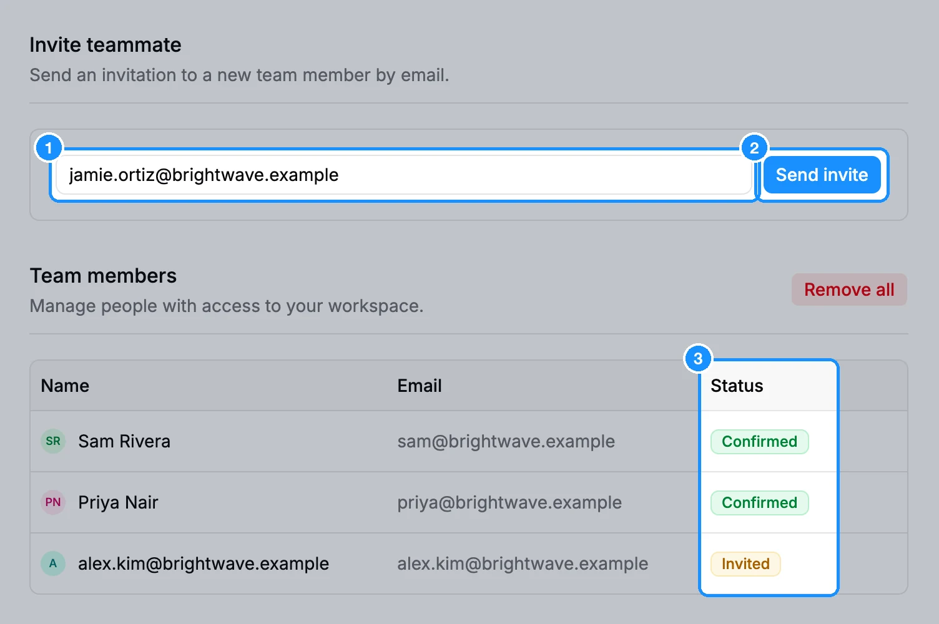Send the invite to the teammate
The width and height of the screenshot is (939, 624).
[822, 175]
